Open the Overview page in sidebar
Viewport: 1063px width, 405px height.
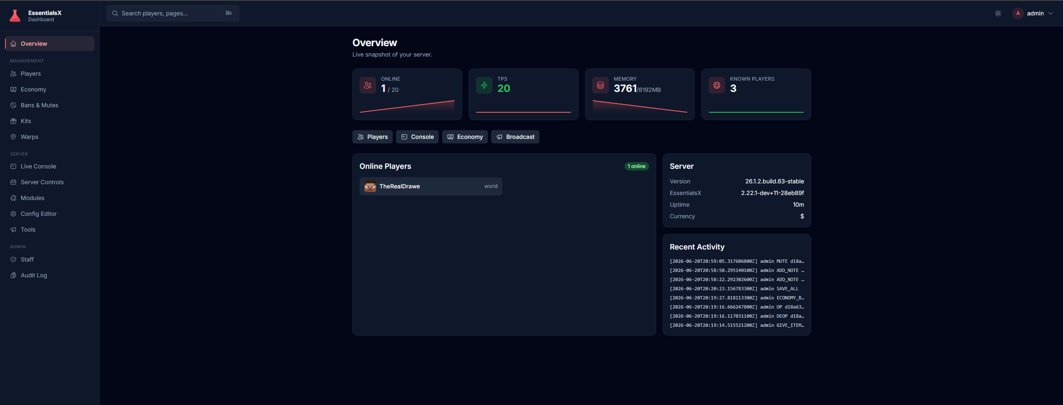coord(50,44)
